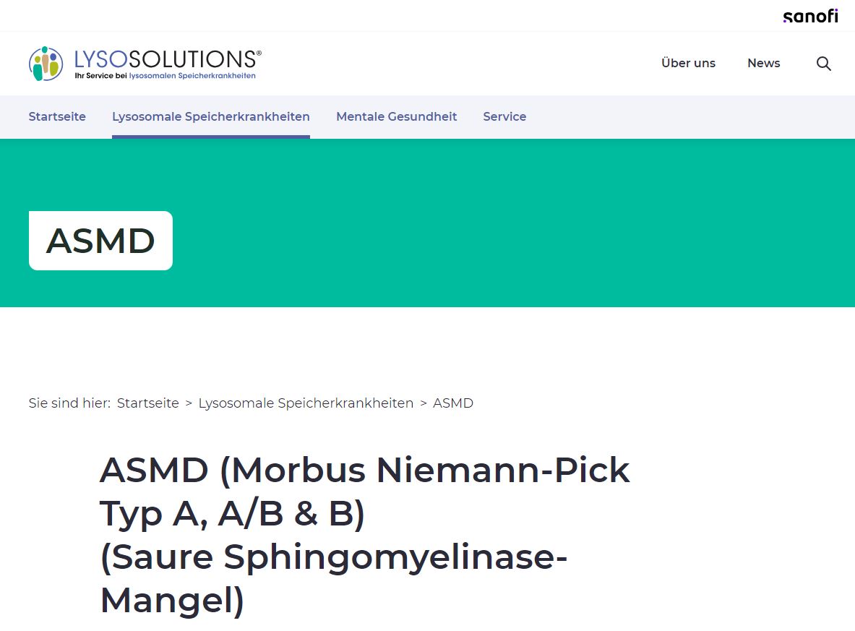Click the LysoSolutions logo
This screenshot has height=631, width=855.
[x=145, y=63]
